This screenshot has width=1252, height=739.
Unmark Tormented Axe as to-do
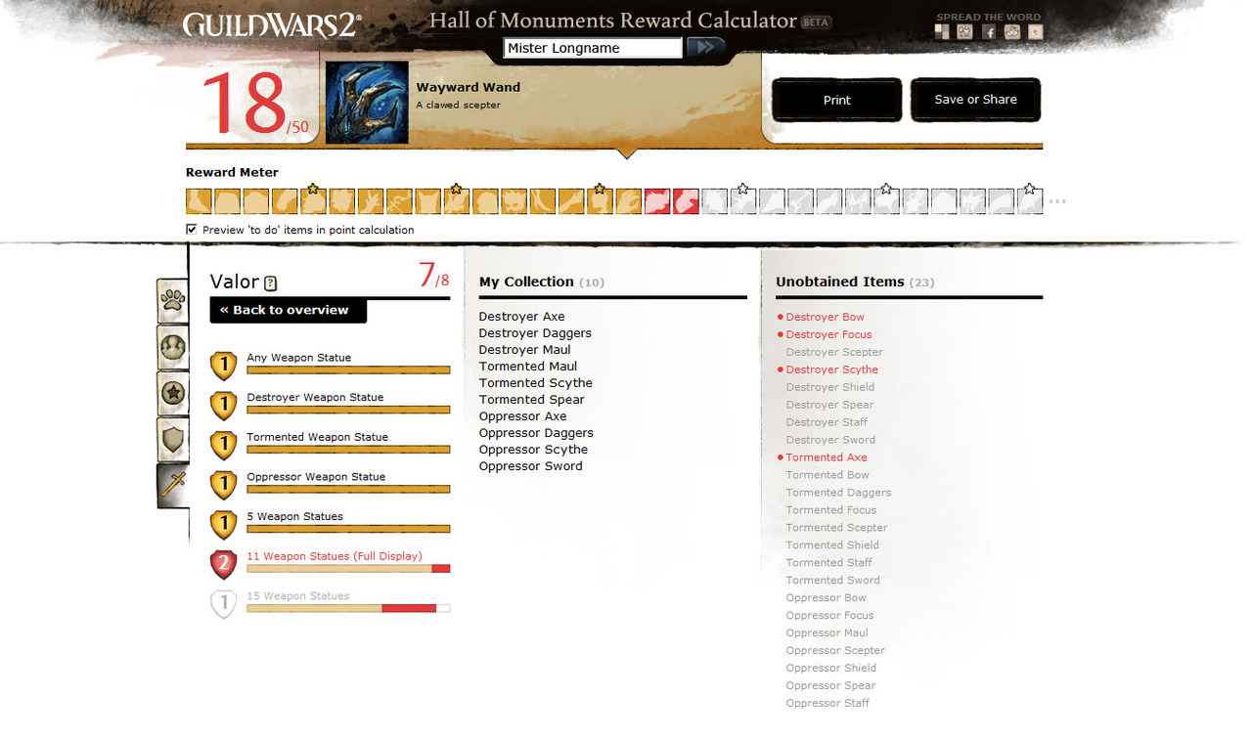tap(827, 457)
